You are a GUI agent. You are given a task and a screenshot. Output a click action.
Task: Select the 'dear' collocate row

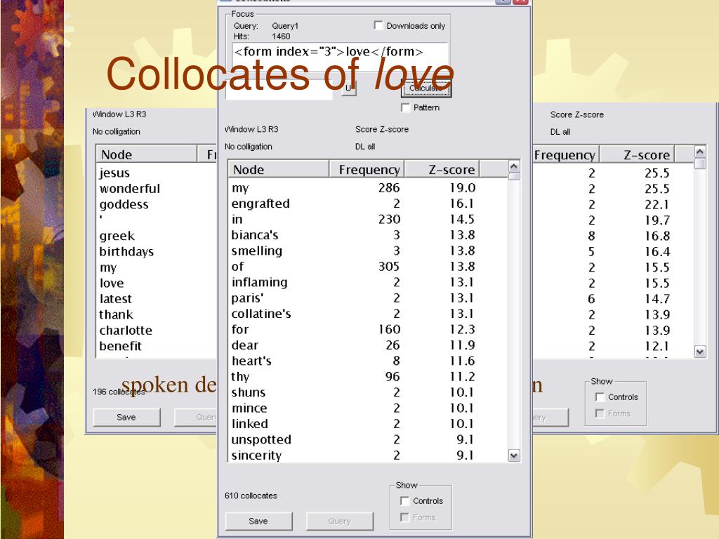click(368, 345)
